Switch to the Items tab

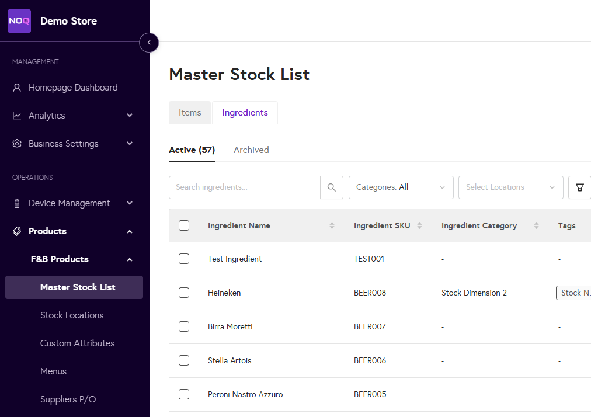click(x=190, y=113)
